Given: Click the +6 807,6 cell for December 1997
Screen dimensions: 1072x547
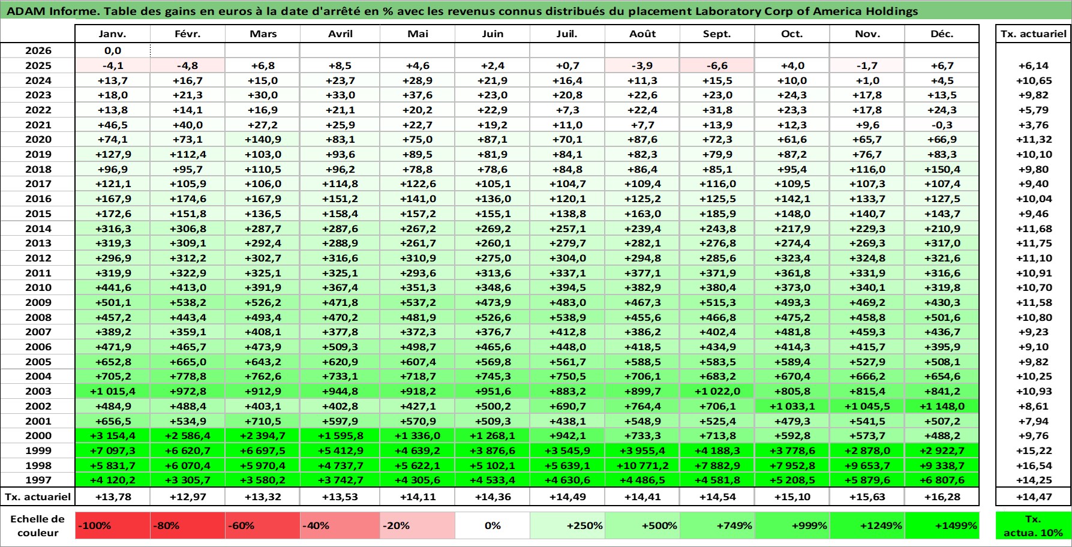Looking at the screenshot, I should tap(942, 480).
